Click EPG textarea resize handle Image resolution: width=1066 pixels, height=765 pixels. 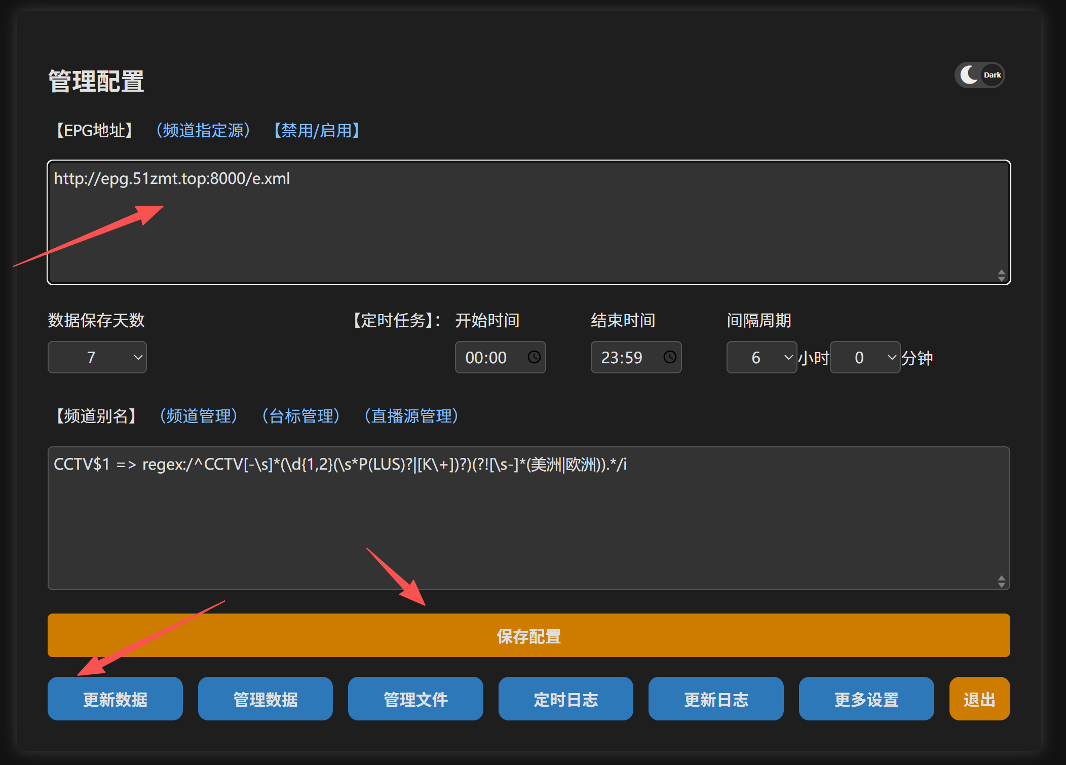pos(1001,276)
